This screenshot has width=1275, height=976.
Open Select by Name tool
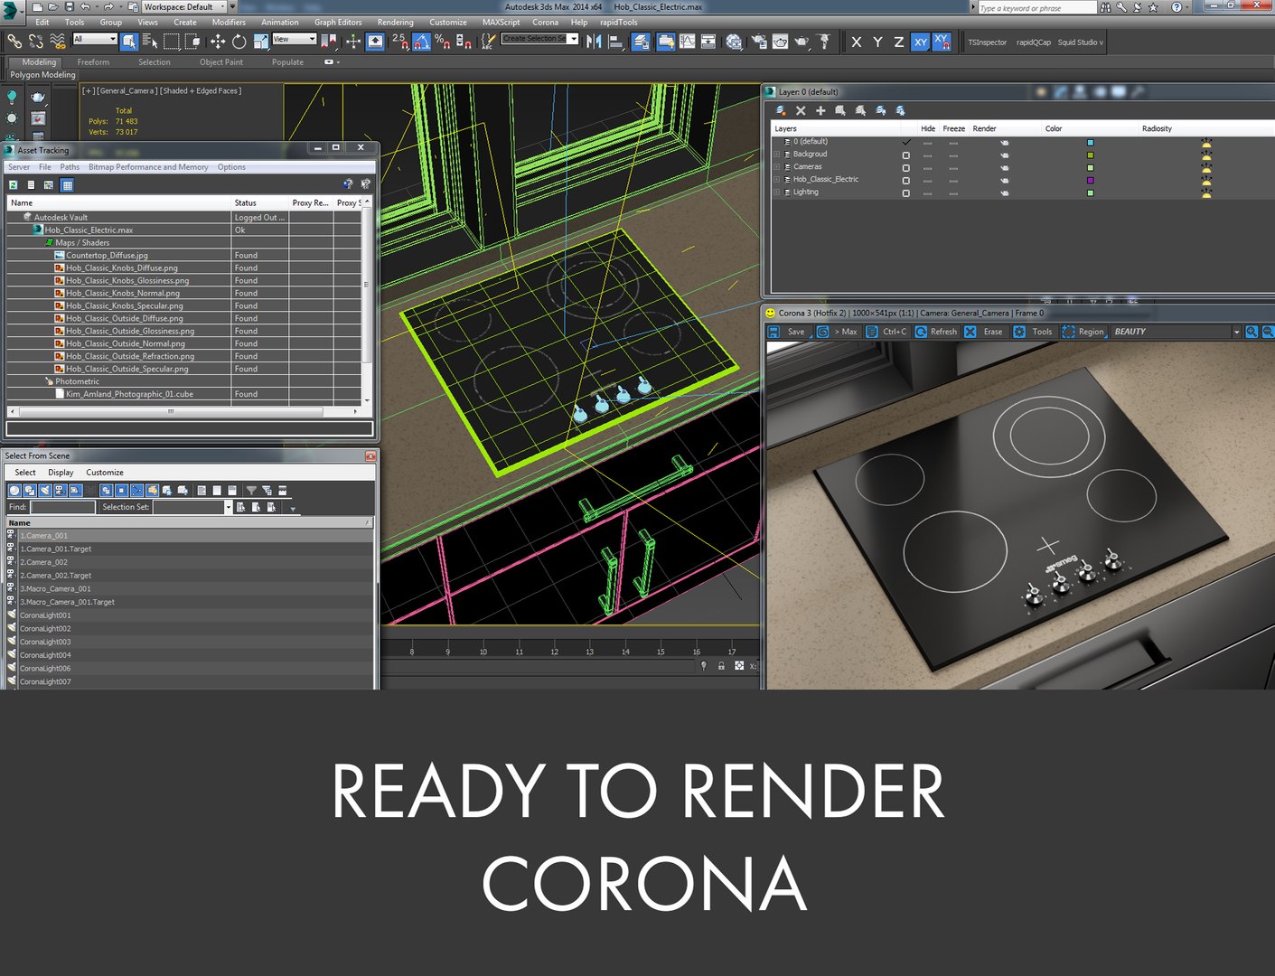click(150, 42)
